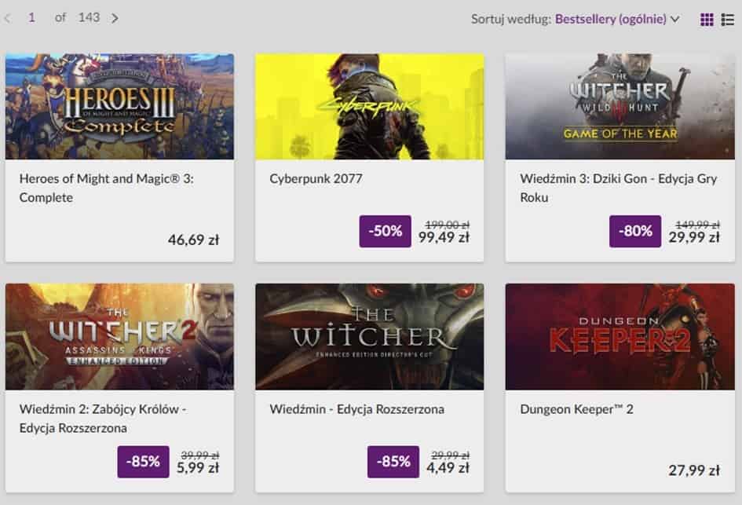
Task: Switch to list view layout
Action: tap(728, 20)
